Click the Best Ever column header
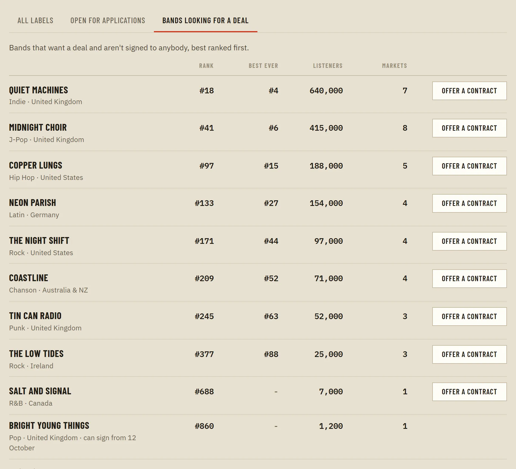516x469 pixels. click(x=263, y=66)
